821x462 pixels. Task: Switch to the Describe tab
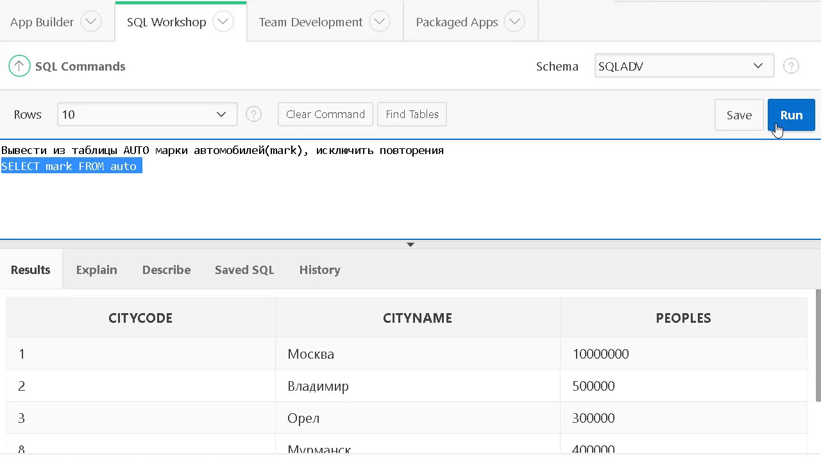pyautogui.click(x=166, y=269)
